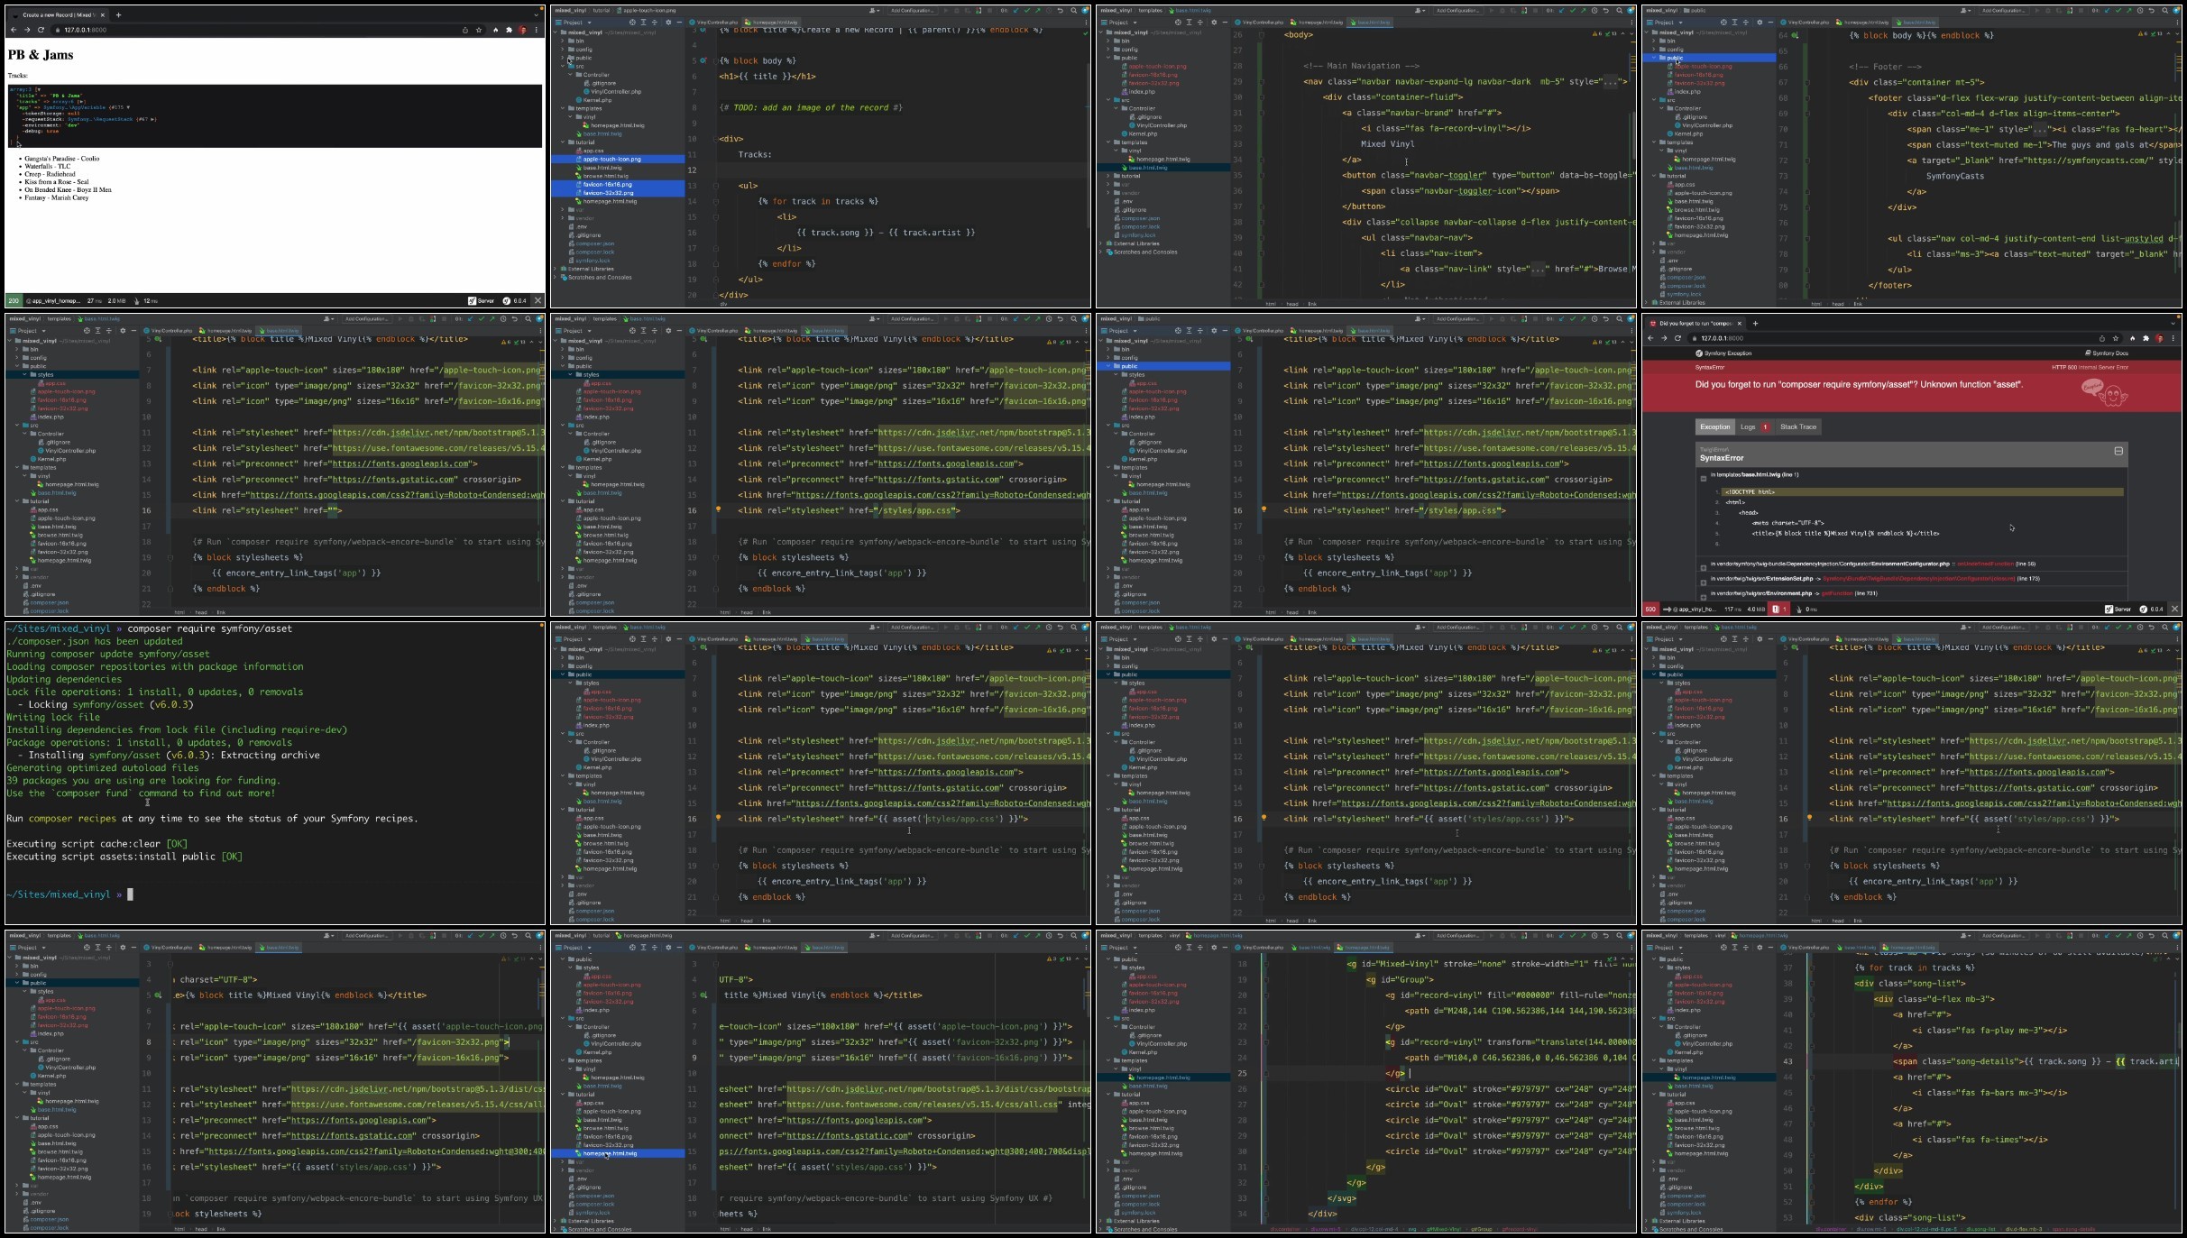The image size is (2187, 1238).
Task: Expand the RequestStack #67 dump object
Action: point(154,119)
